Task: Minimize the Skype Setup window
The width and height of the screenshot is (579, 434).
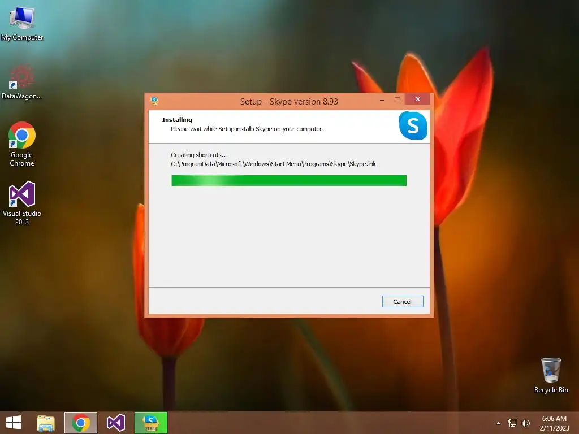Action: click(x=382, y=100)
